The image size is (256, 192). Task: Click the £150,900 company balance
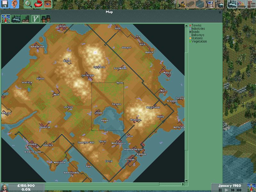[x=26, y=186]
